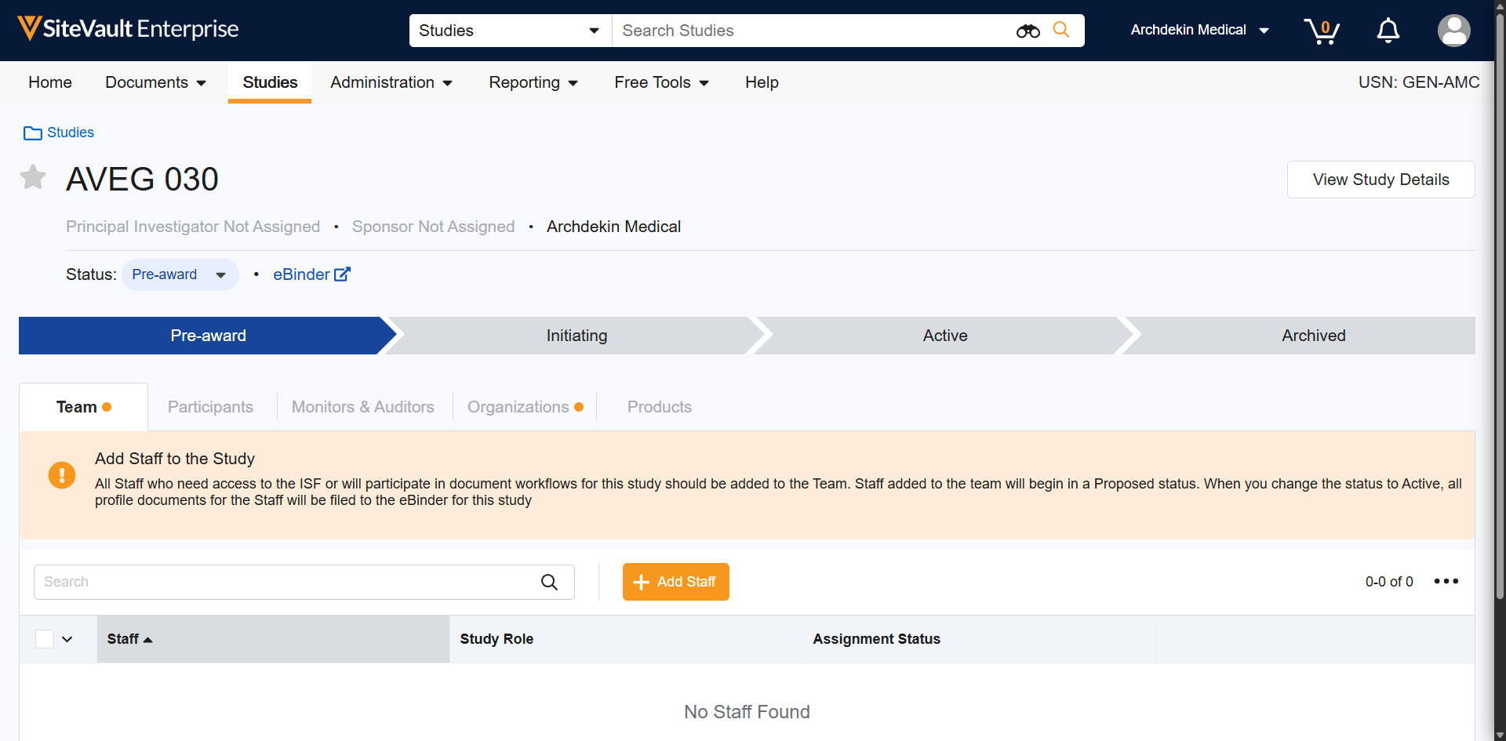Open the Reporting menu
1506x741 pixels.
point(533,82)
